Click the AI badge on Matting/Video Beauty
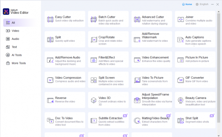 point(168,116)
